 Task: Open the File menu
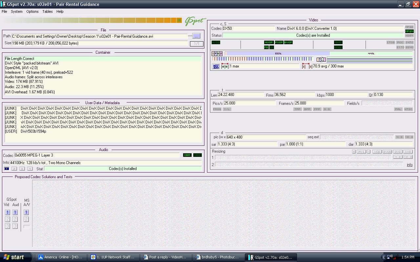point(4,11)
